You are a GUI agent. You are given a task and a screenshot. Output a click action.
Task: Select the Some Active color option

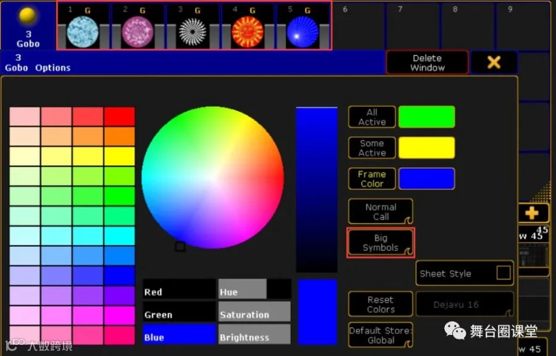372,147
